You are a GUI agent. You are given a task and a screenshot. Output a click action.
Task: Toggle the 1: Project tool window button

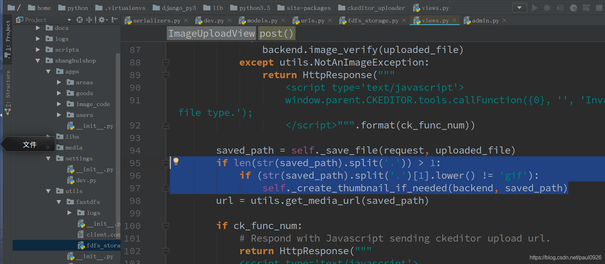coord(7,39)
